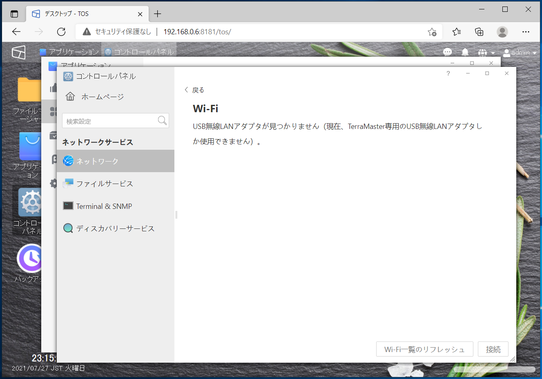Screen dimensions: 542x379
Task: Select ファイルサービス in the sidebar
Action: click(x=116, y=184)
